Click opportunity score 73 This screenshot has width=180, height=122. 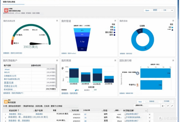[x=85, y=118]
